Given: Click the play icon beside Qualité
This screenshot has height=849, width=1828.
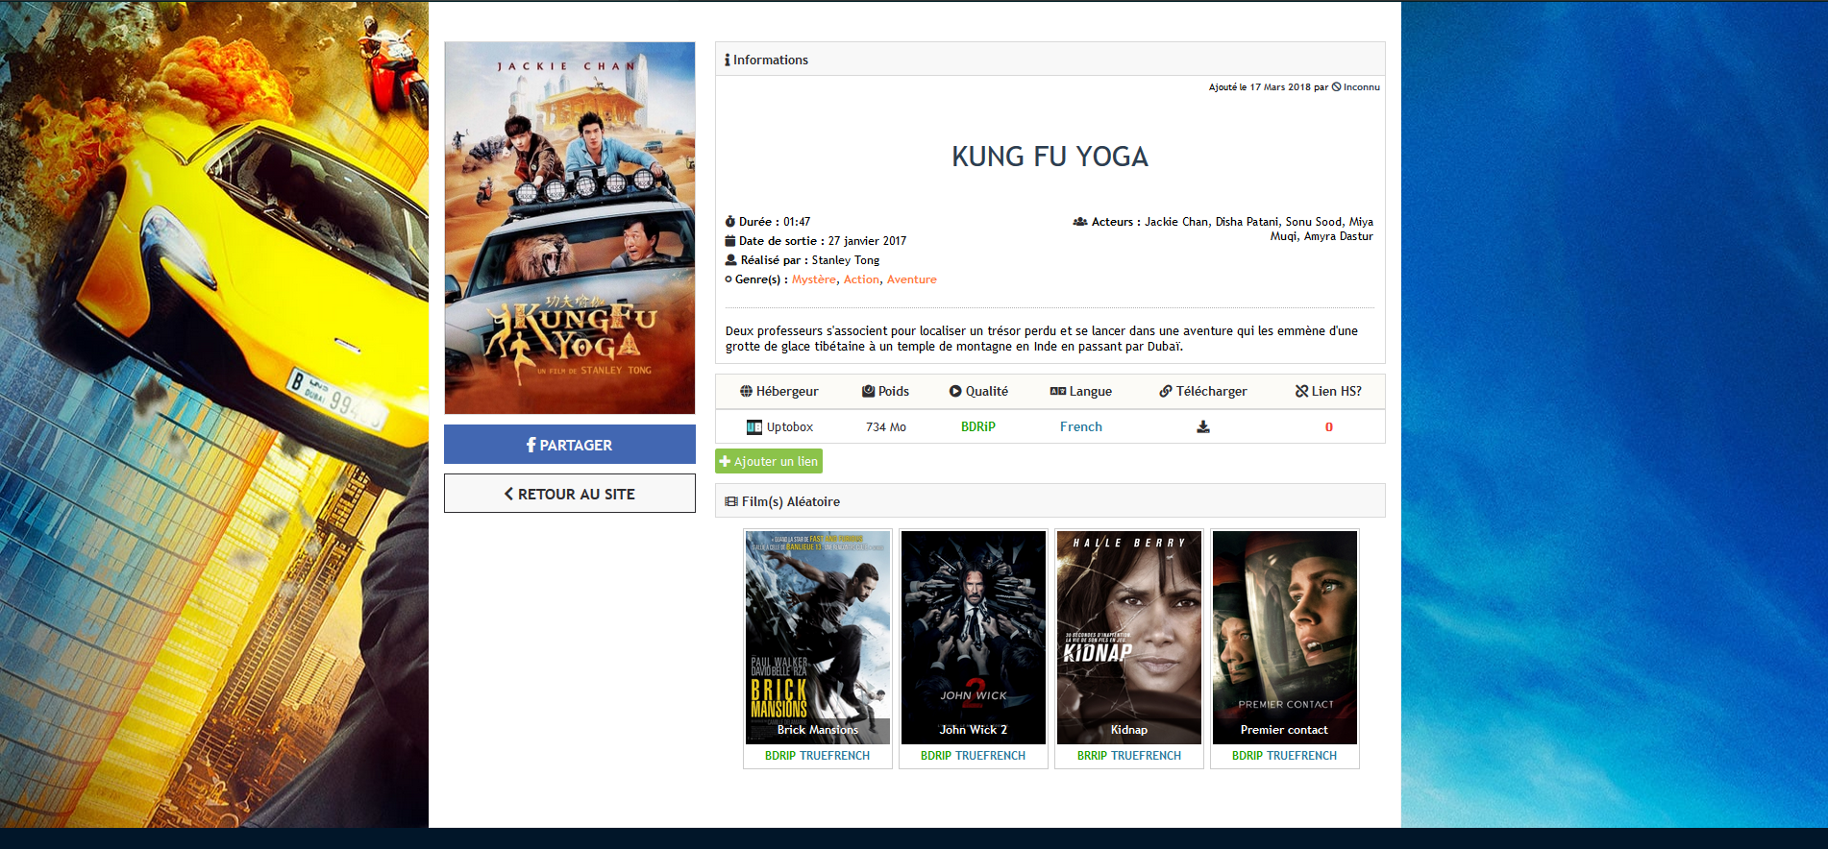Looking at the screenshot, I should click(955, 391).
